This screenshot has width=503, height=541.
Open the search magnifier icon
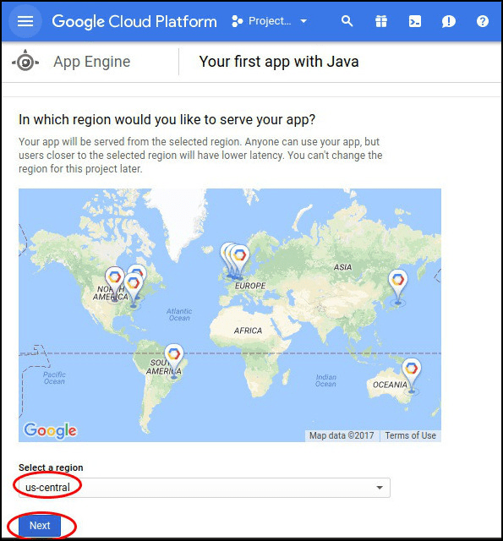(347, 21)
